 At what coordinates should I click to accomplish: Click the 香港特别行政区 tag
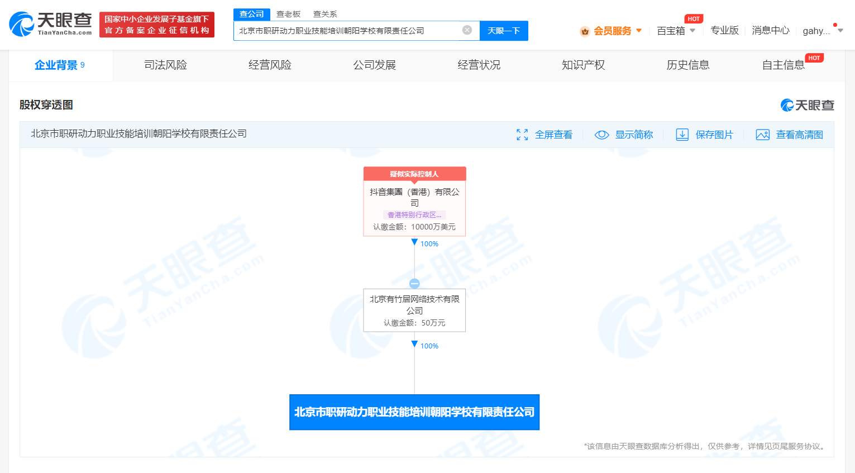pyautogui.click(x=414, y=215)
